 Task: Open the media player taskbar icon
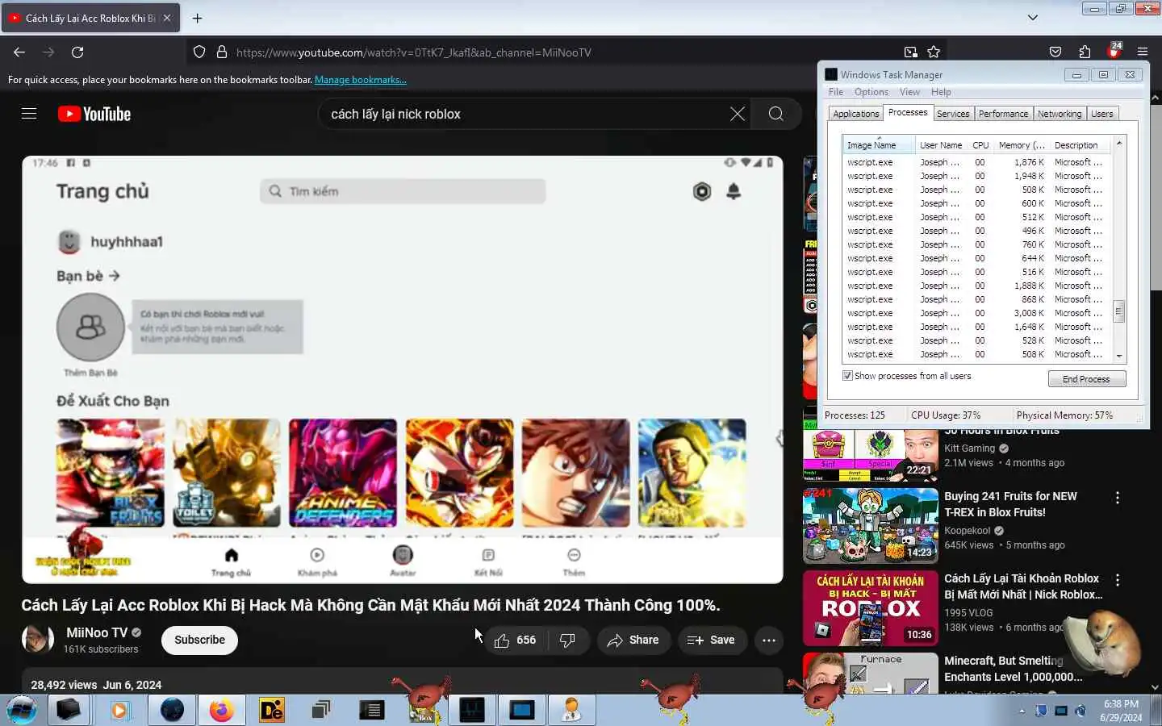coord(119,710)
